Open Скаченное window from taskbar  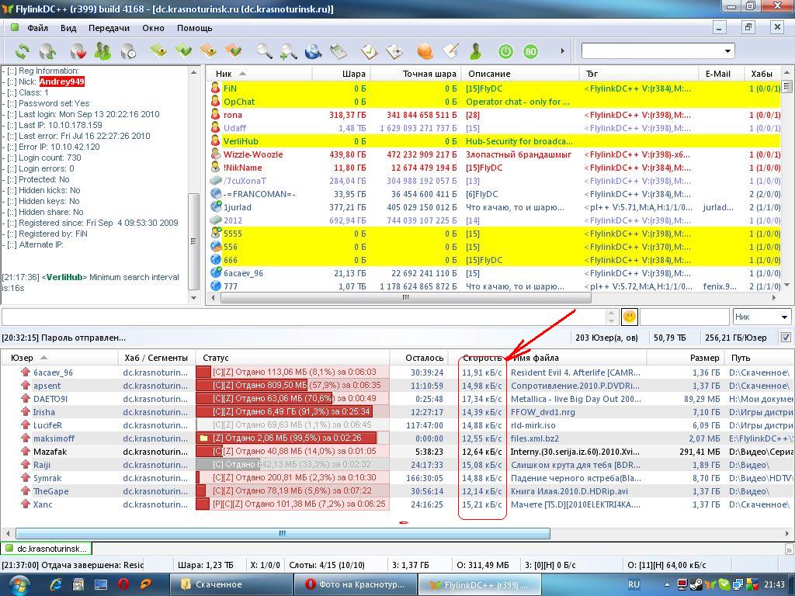click(x=231, y=584)
